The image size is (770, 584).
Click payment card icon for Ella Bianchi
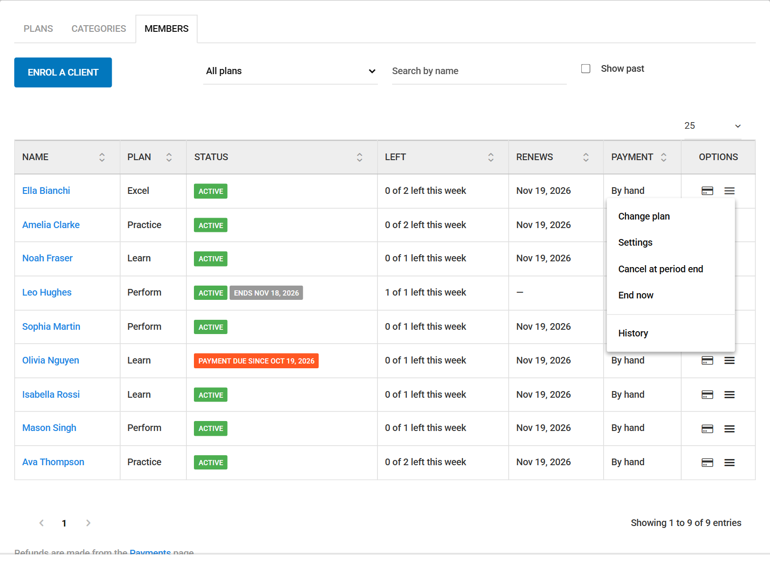click(707, 191)
